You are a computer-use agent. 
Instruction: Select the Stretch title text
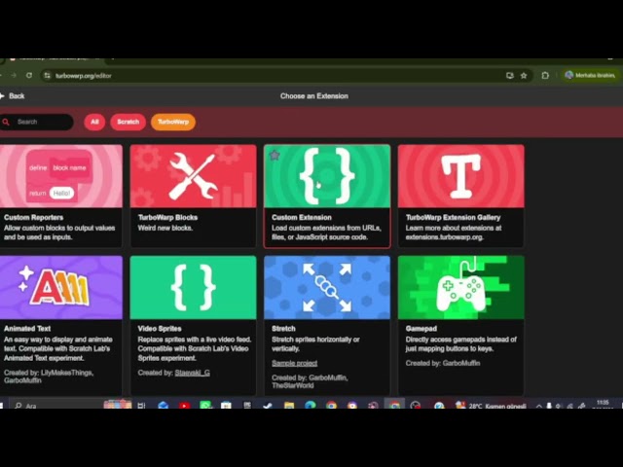[283, 329]
